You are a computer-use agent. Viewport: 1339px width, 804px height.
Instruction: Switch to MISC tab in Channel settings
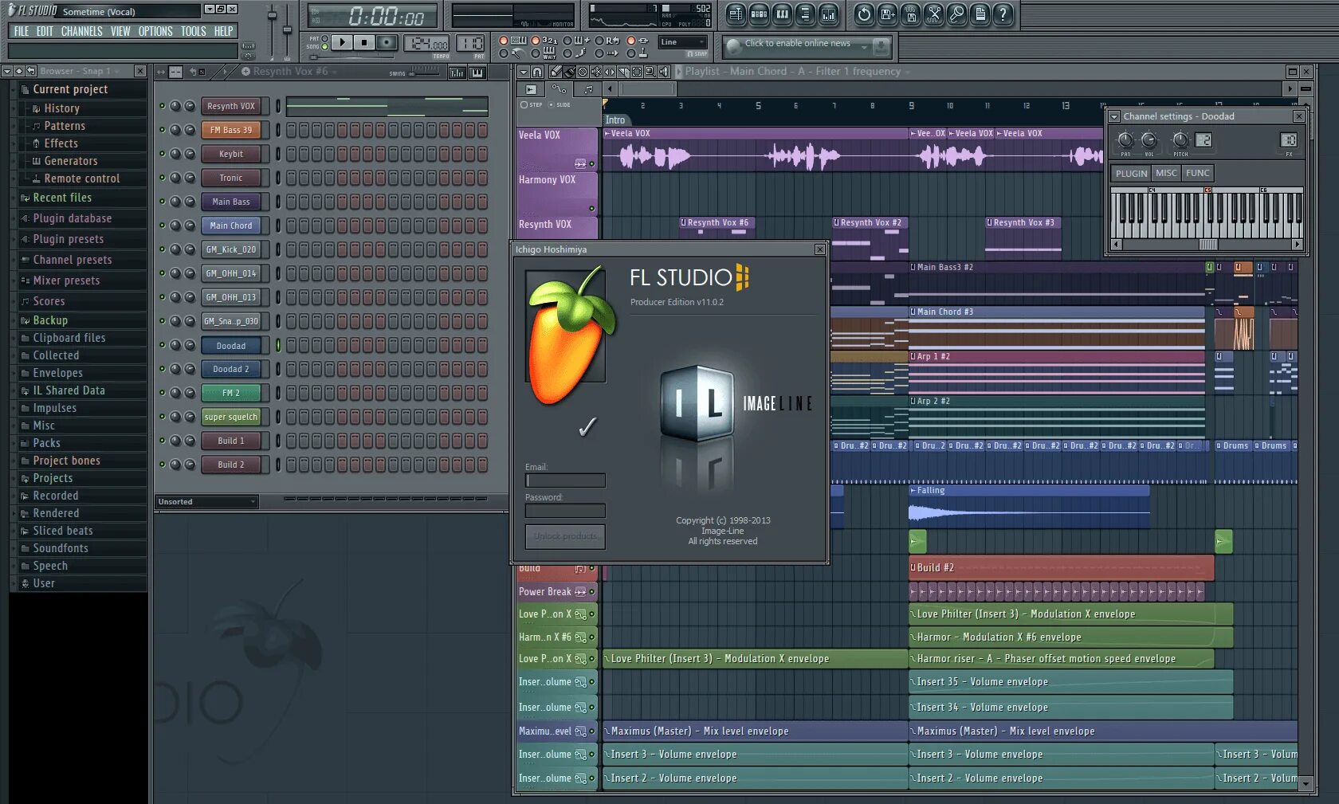(1166, 173)
